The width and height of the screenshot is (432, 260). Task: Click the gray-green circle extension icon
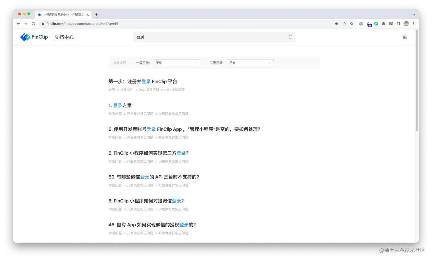pyautogui.click(x=361, y=24)
